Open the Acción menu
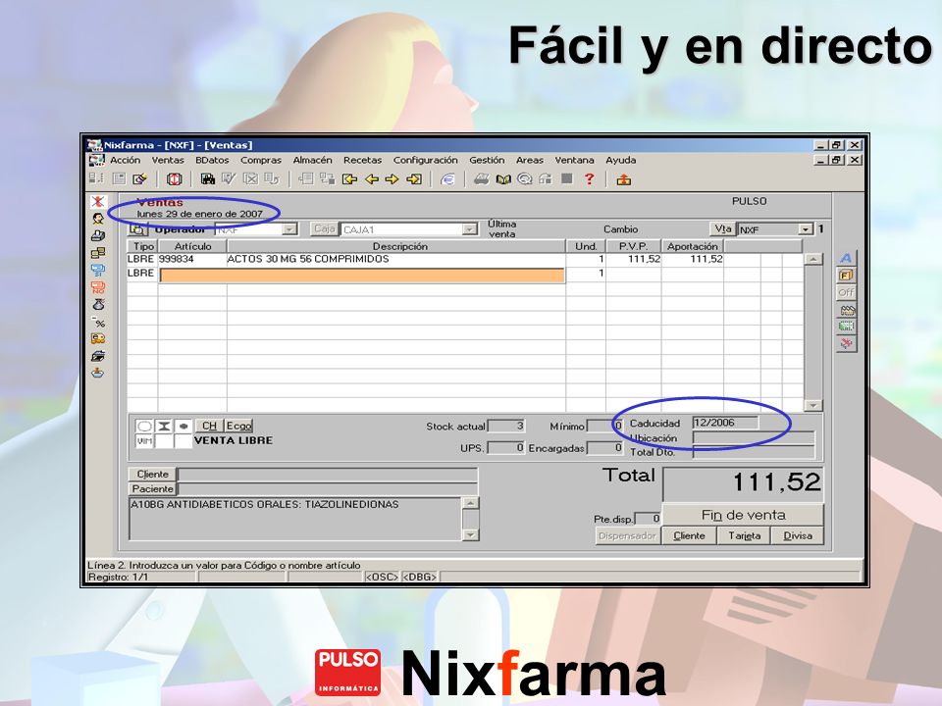The height and width of the screenshot is (706, 942). pos(125,160)
